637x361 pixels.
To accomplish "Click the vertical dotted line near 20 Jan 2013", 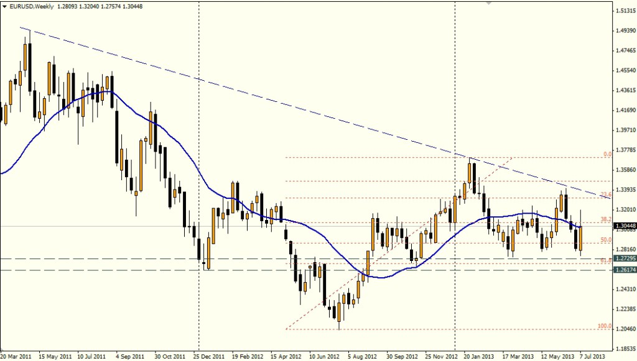I will (455, 93).
